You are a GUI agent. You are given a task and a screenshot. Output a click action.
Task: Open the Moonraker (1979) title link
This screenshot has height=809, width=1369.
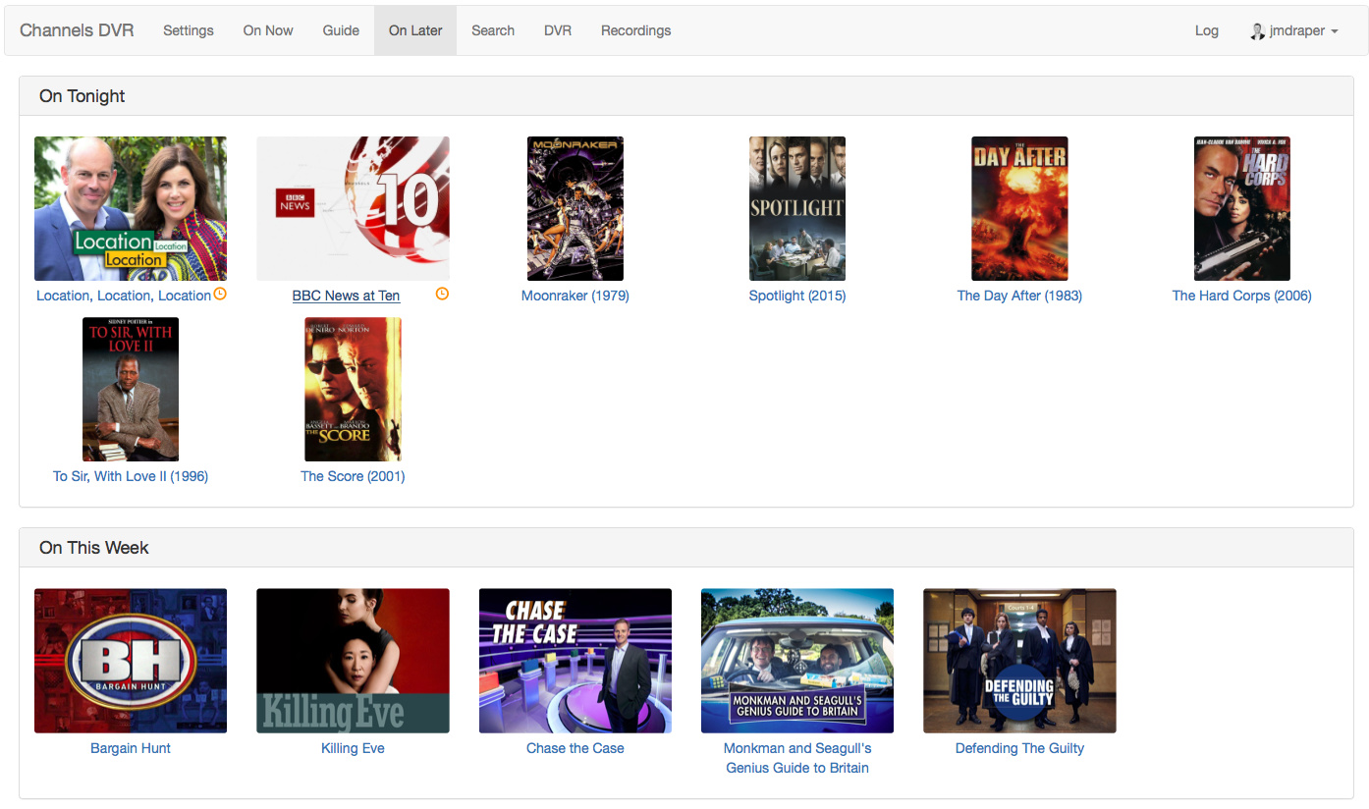[575, 296]
